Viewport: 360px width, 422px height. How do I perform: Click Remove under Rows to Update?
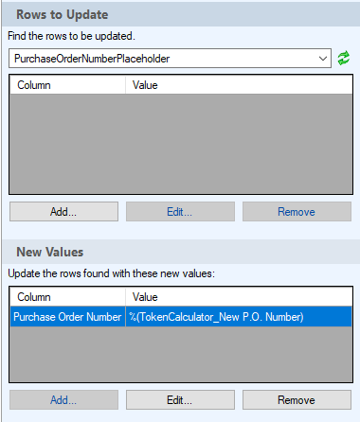(x=297, y=212)
